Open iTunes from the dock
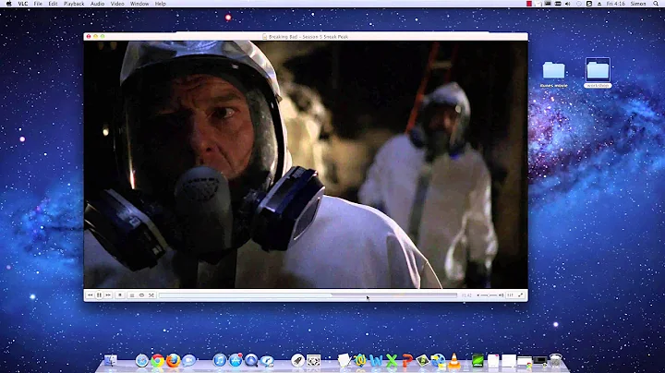 click(220, 361)
